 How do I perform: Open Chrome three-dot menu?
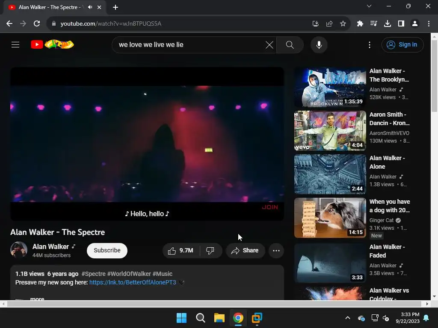tap(429, 23)
